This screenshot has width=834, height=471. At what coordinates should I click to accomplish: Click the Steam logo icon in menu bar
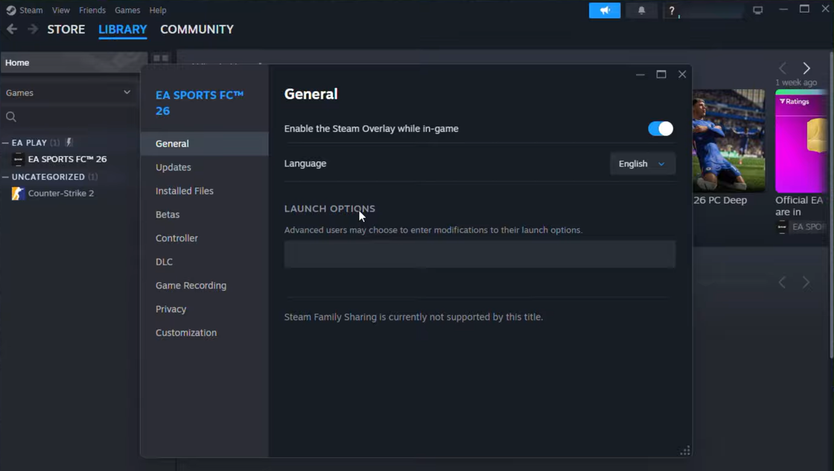click(10, 10)
